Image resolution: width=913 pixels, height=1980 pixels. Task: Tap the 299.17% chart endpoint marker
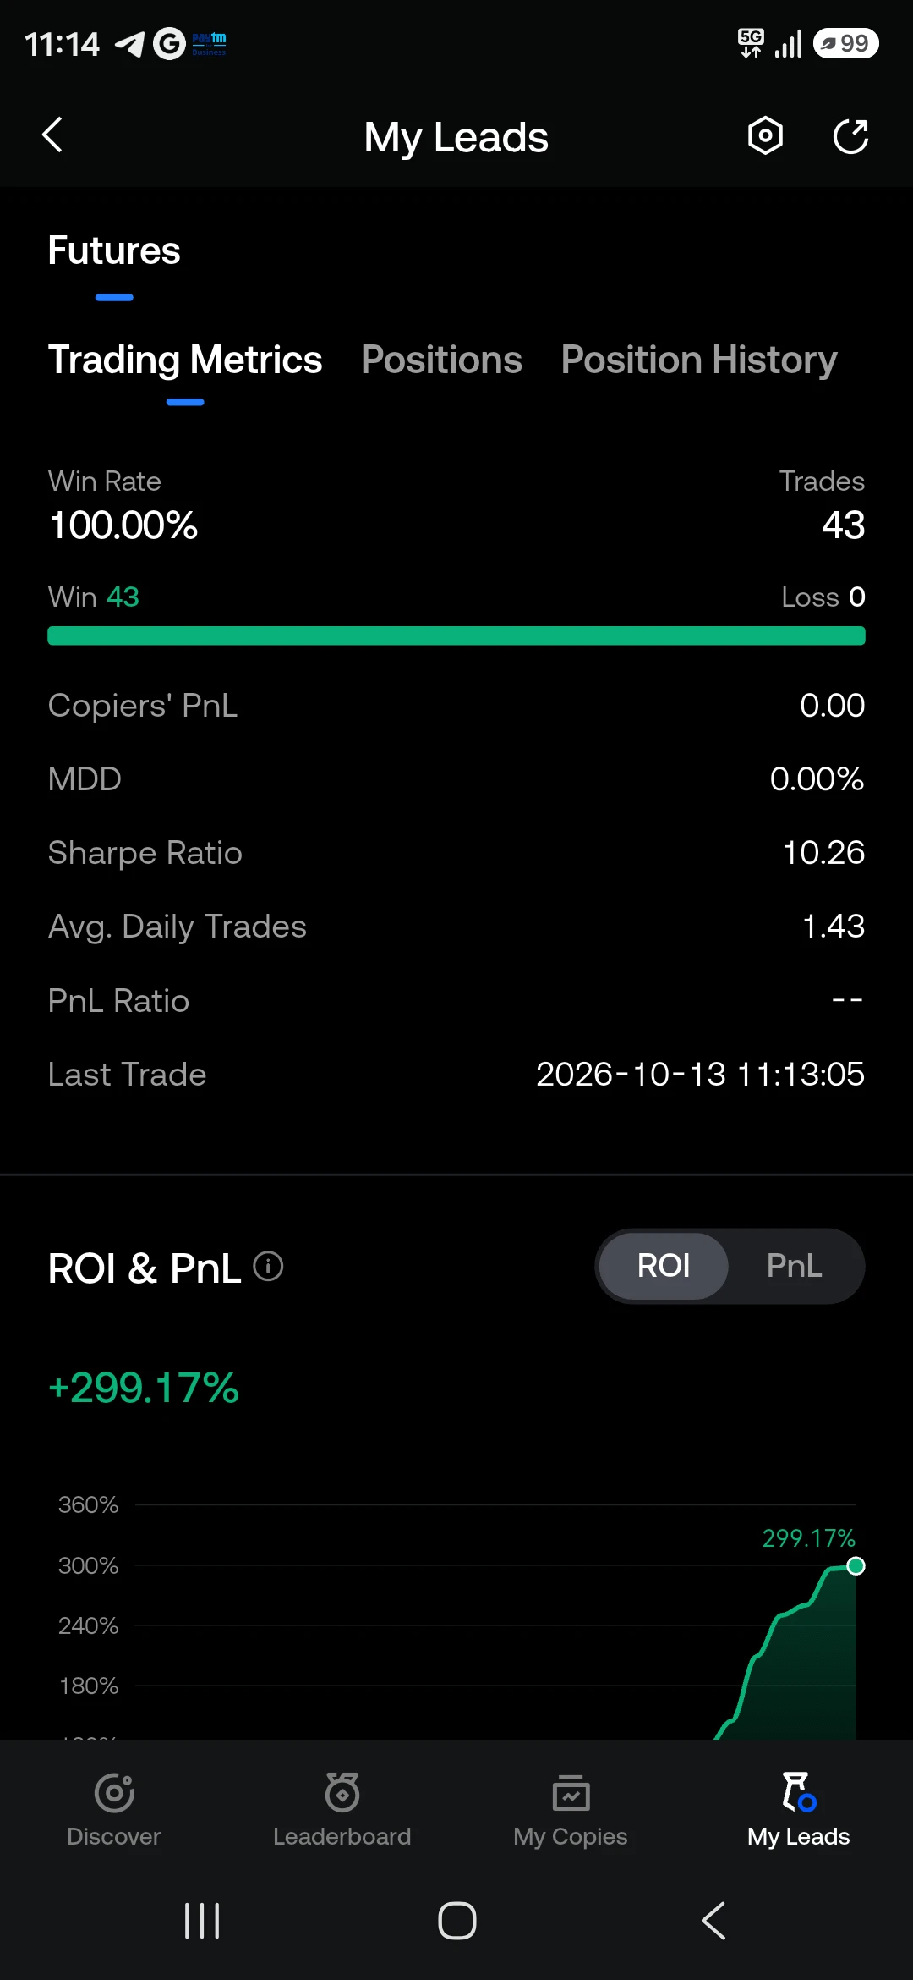click(x=856, y=1566)
